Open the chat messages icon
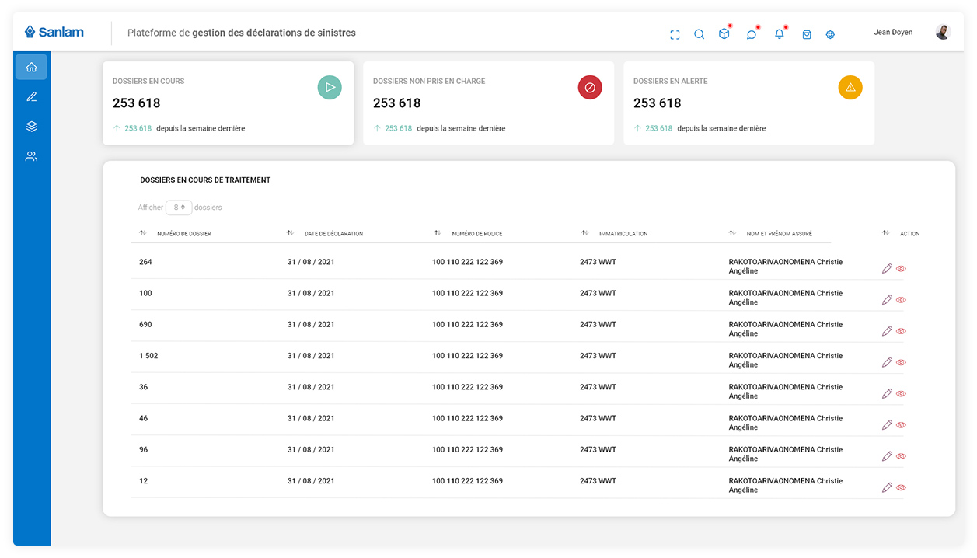This screenshot has width=977, height=558. click(x=751, y=34)
